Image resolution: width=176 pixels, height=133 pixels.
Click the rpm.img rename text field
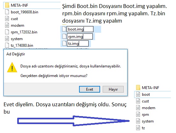[80, 36]
